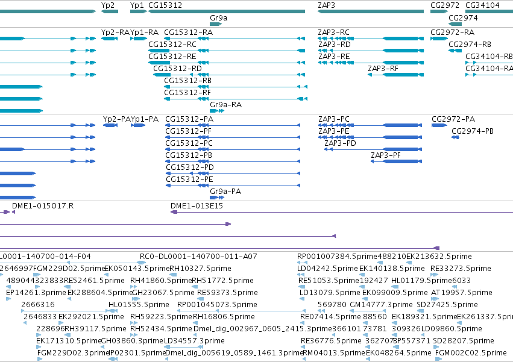Select transcript CG15312-RC
513x362 pixels.
[x=172, y=45]
